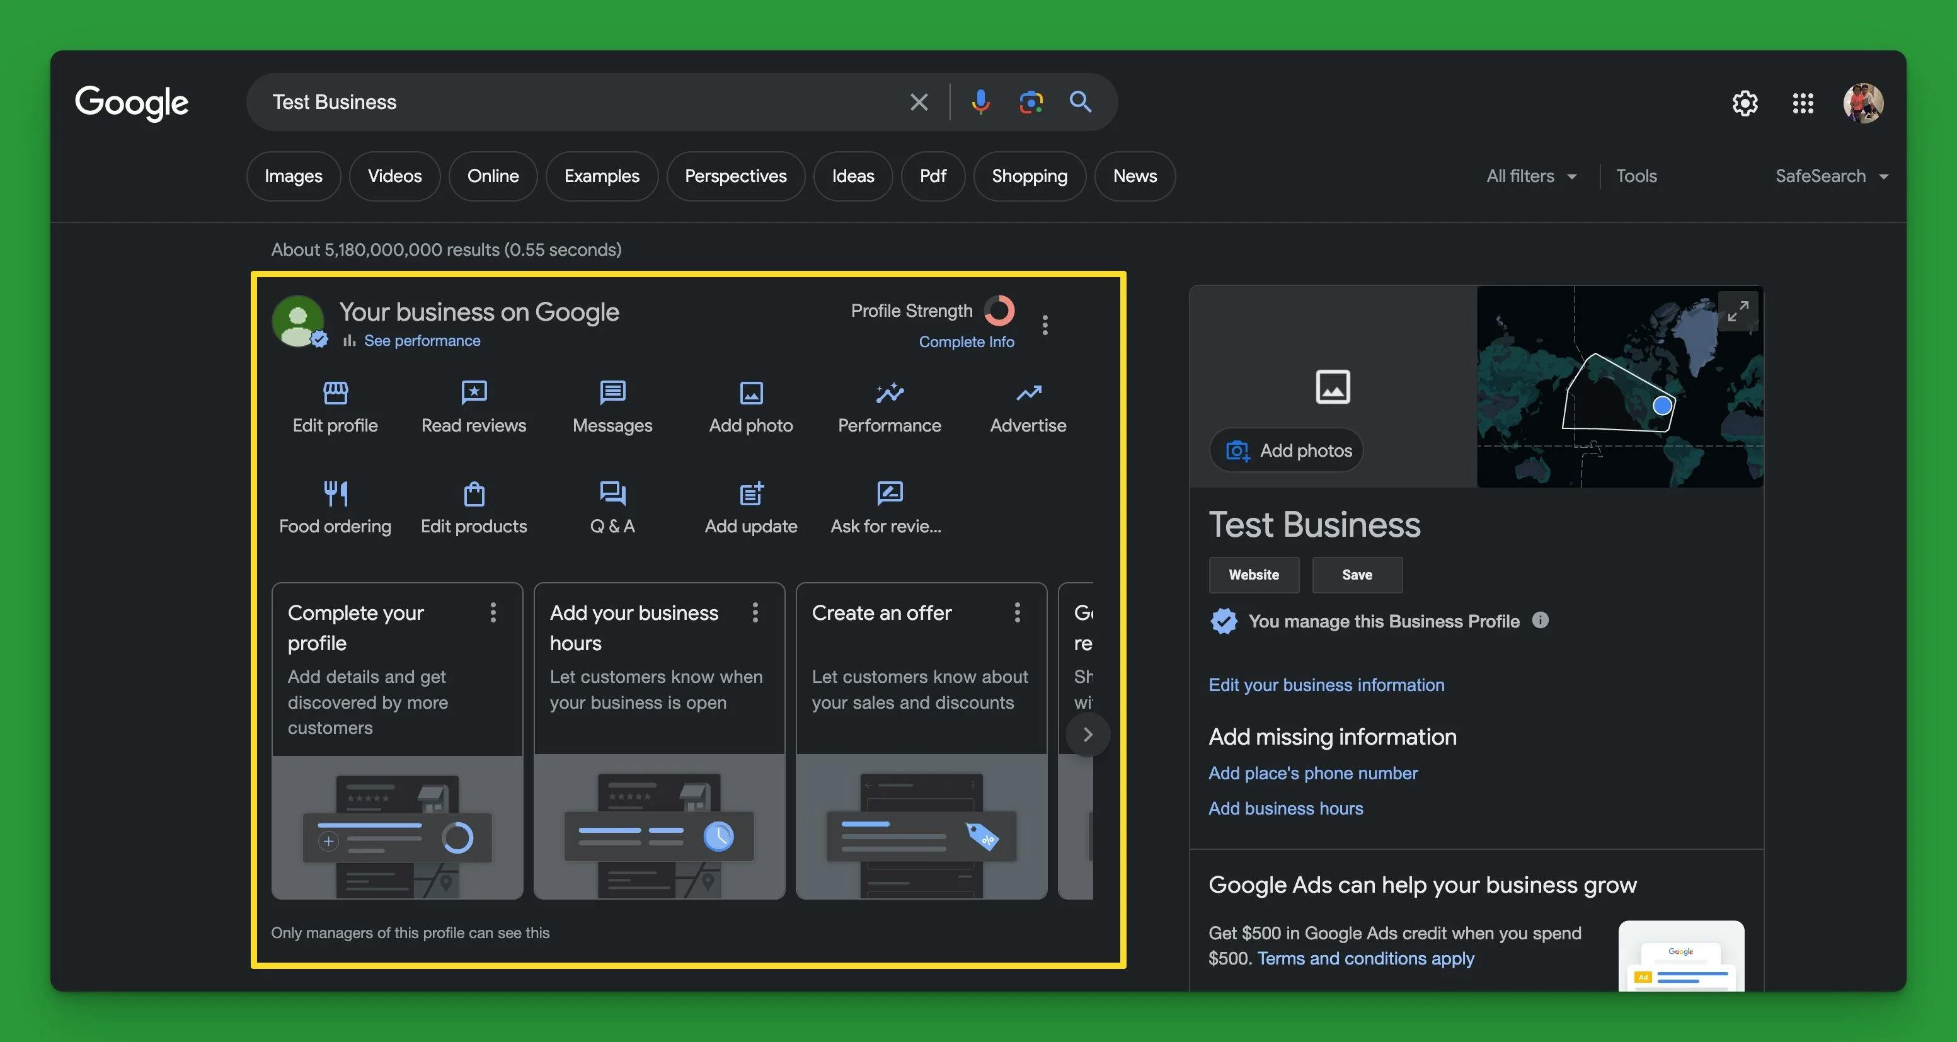
Task: Click the Add business hours link
Action: (x=1285, y=808)
